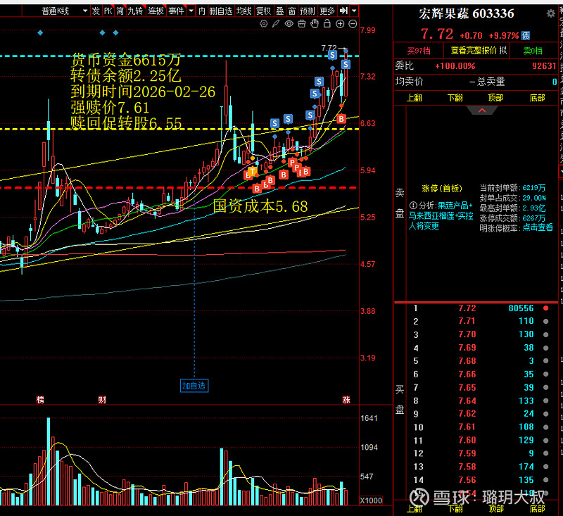Expand the arrow next to 事件

click(191, 11)
